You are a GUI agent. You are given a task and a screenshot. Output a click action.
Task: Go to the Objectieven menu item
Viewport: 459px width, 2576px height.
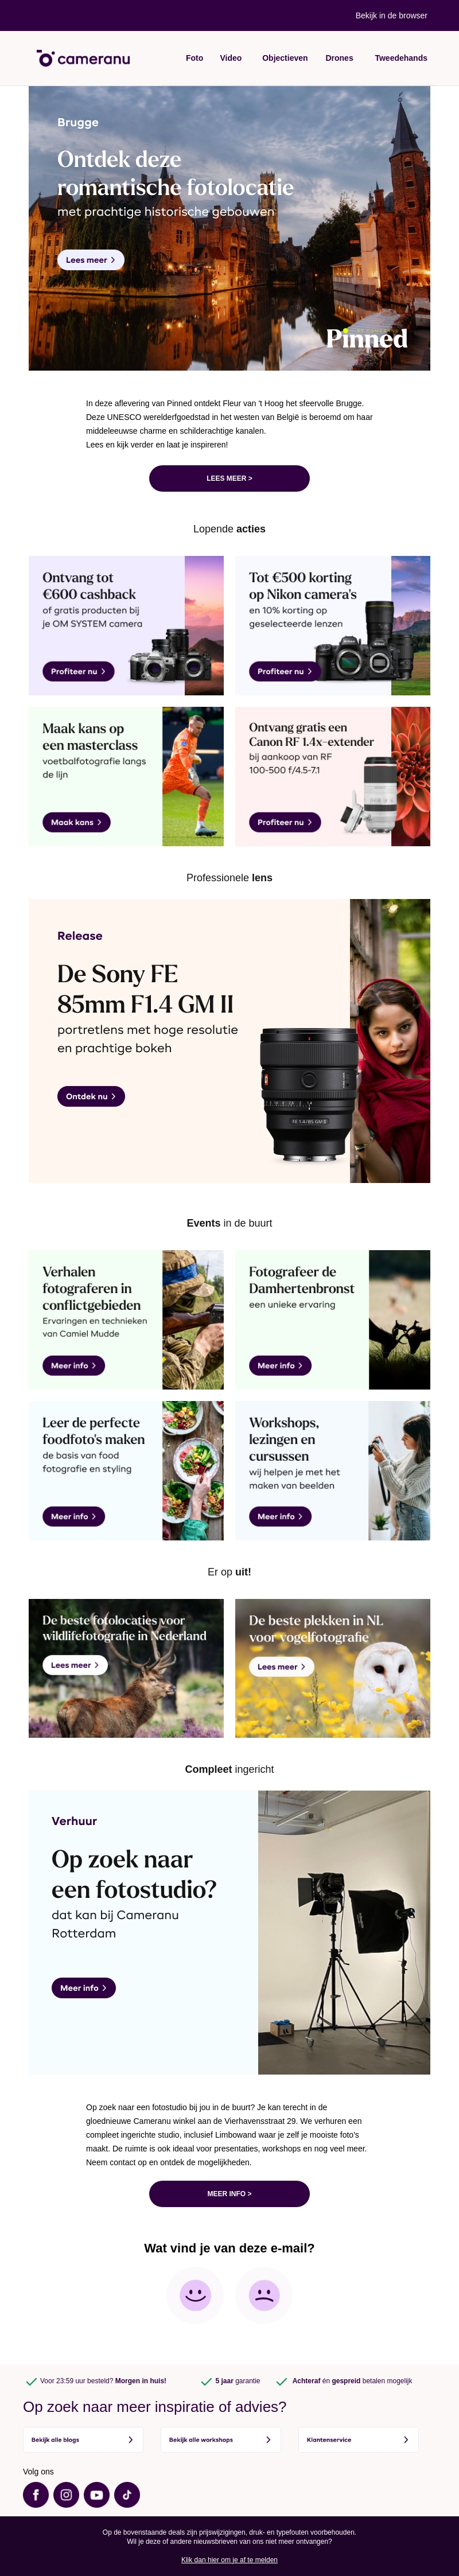coord(285,58)
